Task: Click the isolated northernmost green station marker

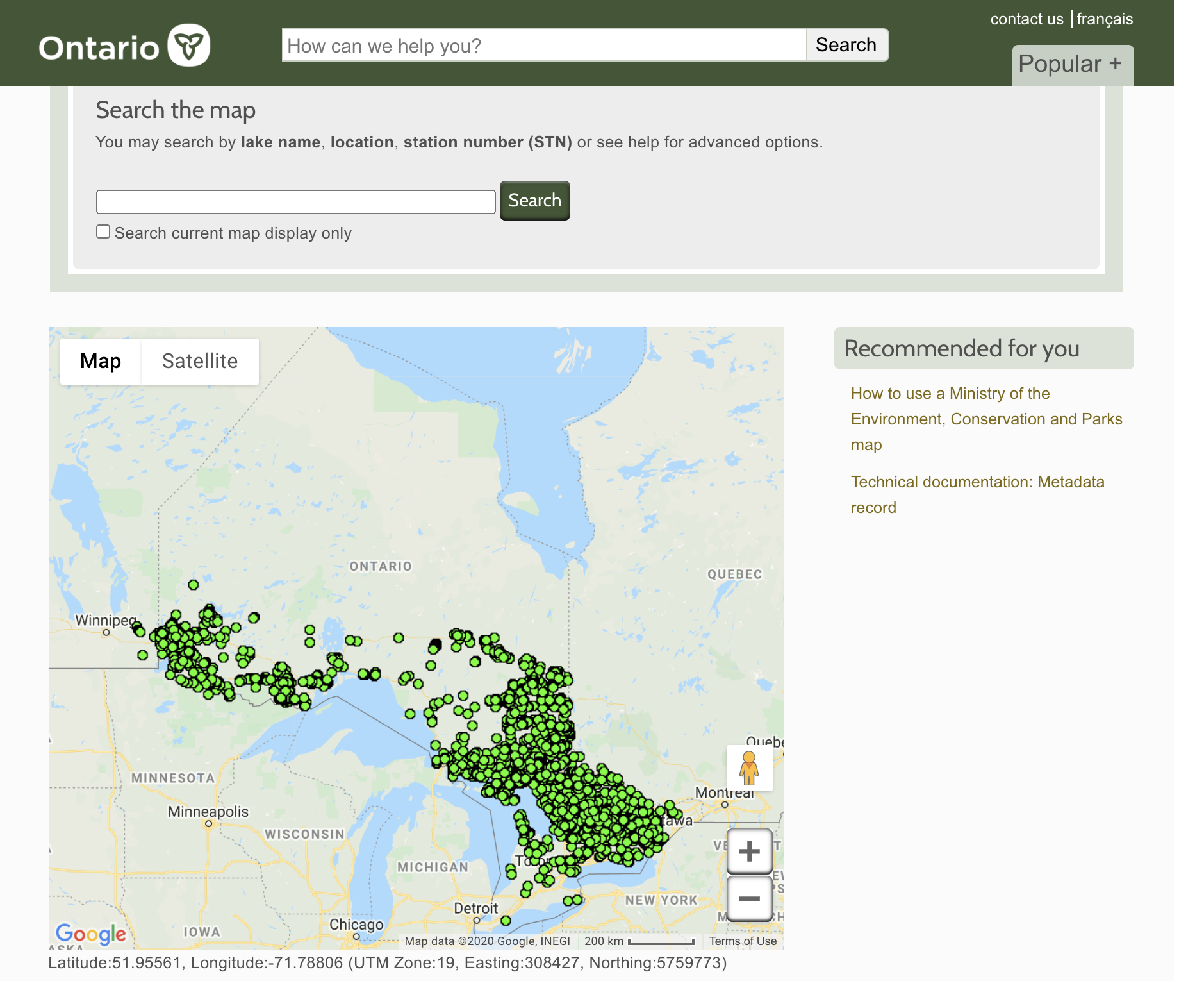Action: (x=194, y=585)
